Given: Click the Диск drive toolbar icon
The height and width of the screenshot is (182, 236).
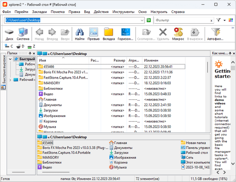Looking at the screenshot, I should pos(9,34).
